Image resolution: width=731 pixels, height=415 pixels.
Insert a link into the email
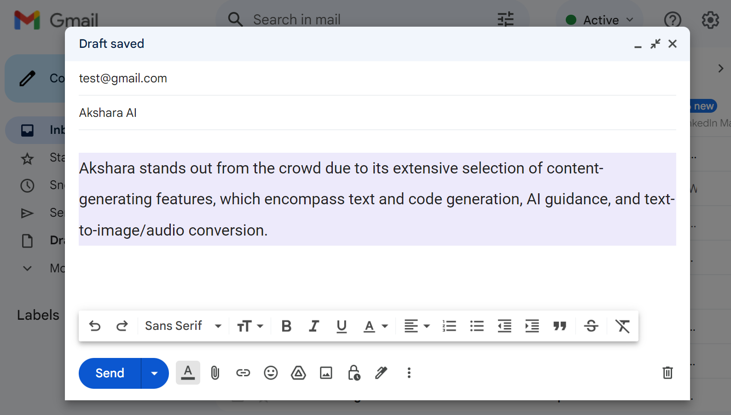pyautogui.click(x=243, y=373)
